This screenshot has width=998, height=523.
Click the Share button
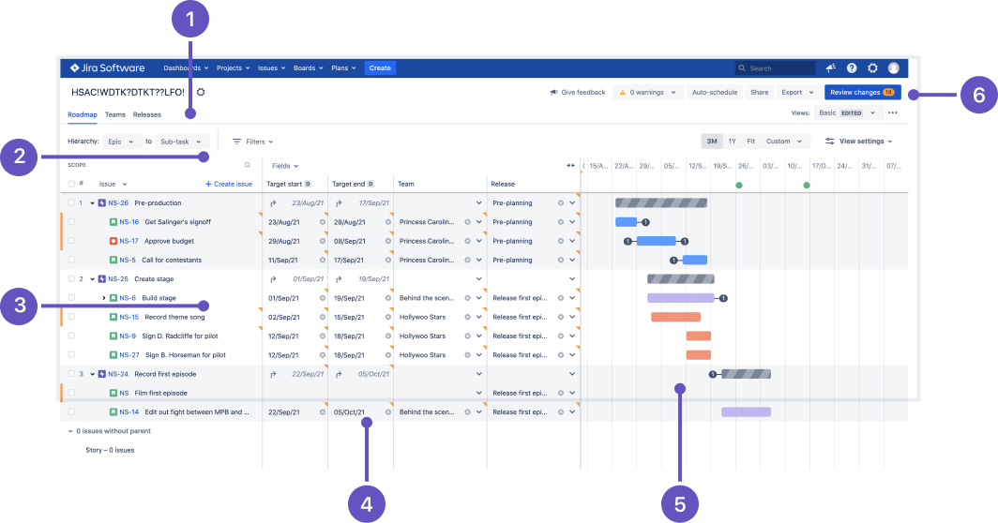tap(760, 92)
